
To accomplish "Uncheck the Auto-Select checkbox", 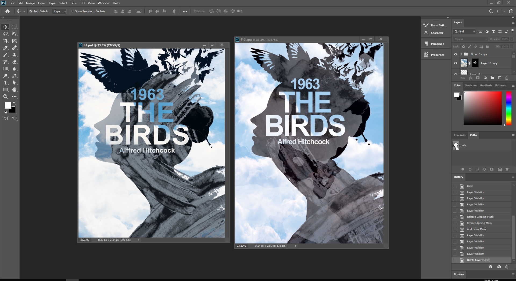I will click(31, 11).
